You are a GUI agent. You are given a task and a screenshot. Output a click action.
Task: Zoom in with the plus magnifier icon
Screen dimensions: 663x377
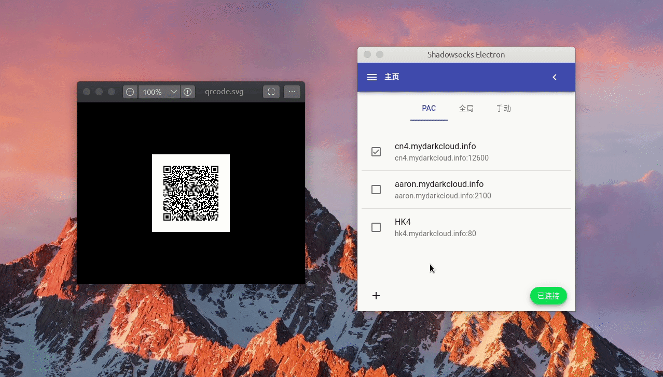(x=188, y=92)
